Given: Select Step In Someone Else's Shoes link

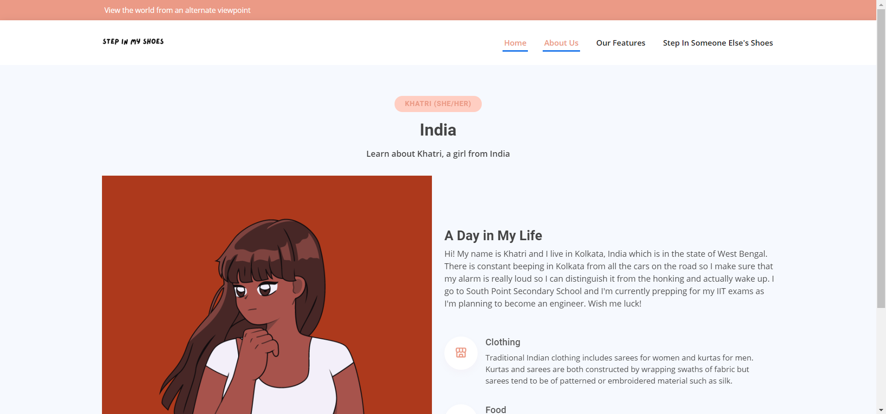Looking at the screenshot, I should pyautogui.click(x=718, y=43).
